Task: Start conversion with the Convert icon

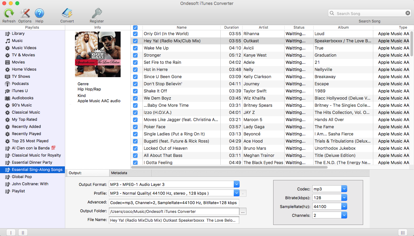Action: (x=67, y=13)
